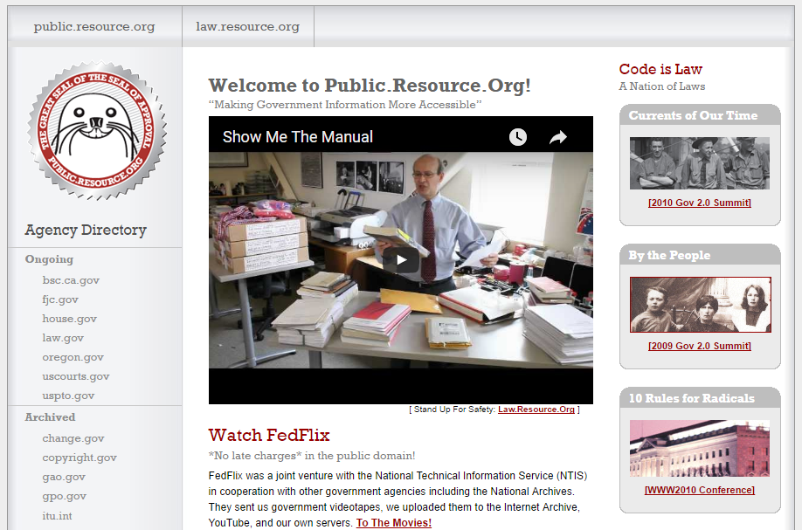802x530 pixels.
Task: Open archived copyright.gov link
Action: tap(80, 458)
